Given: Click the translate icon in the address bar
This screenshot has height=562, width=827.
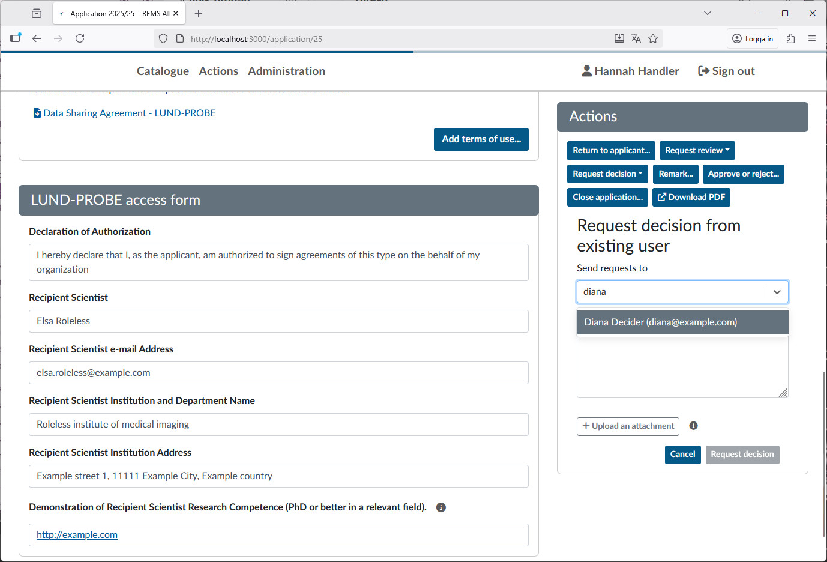Looking at the screenshot, I should coord(636,38).
